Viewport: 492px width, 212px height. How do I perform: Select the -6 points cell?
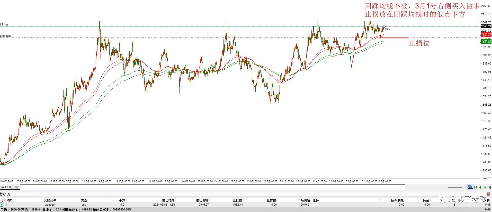[454, 205]
